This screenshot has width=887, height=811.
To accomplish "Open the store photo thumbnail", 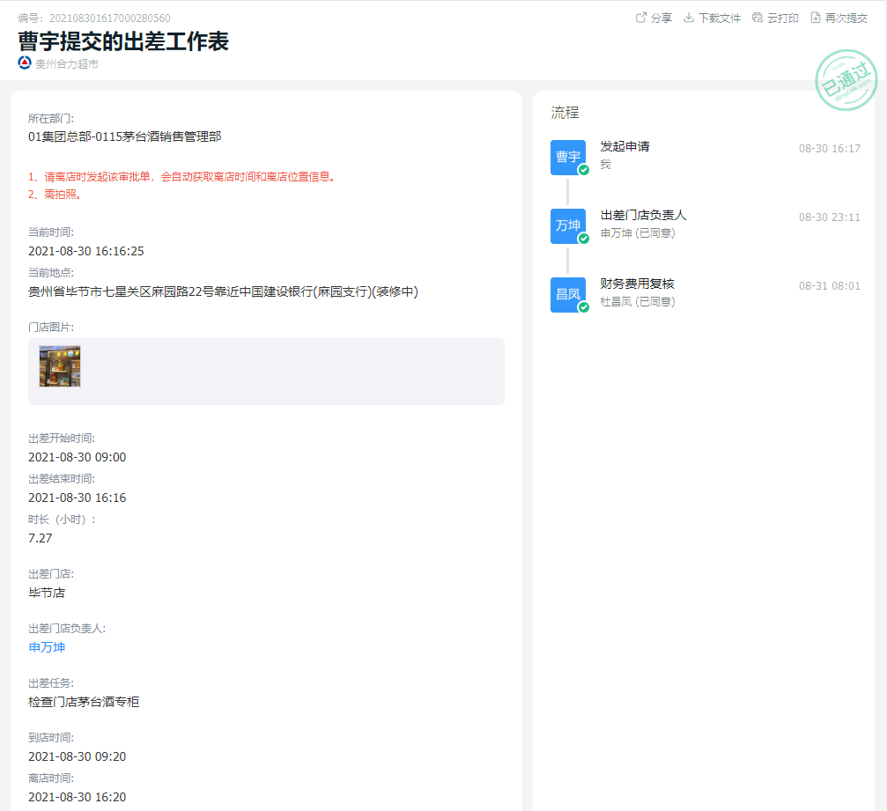I will click(x=60, y=366).
